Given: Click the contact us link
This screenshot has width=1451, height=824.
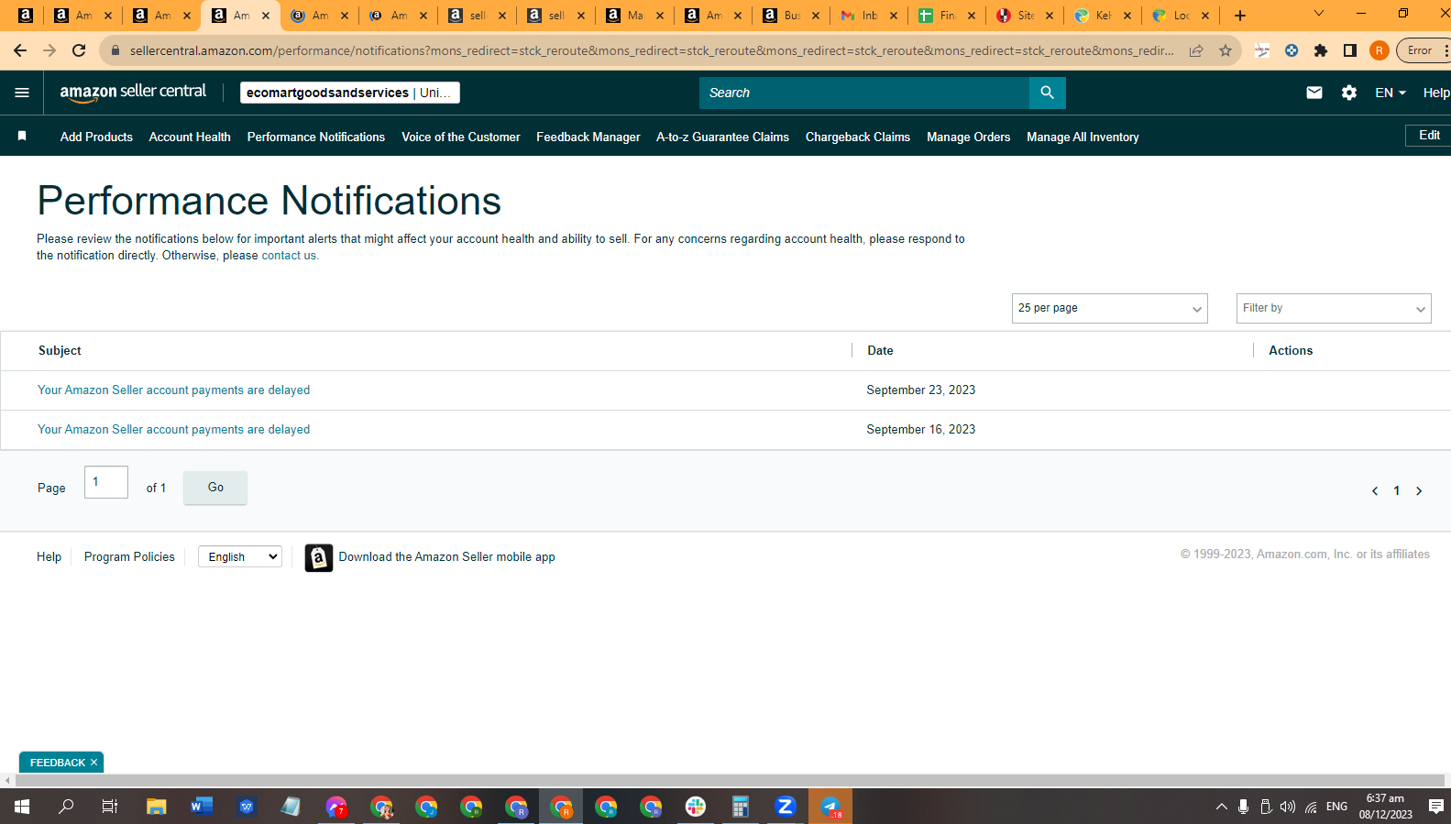Looking at the screenshot, I should click(x=289, y=256).
